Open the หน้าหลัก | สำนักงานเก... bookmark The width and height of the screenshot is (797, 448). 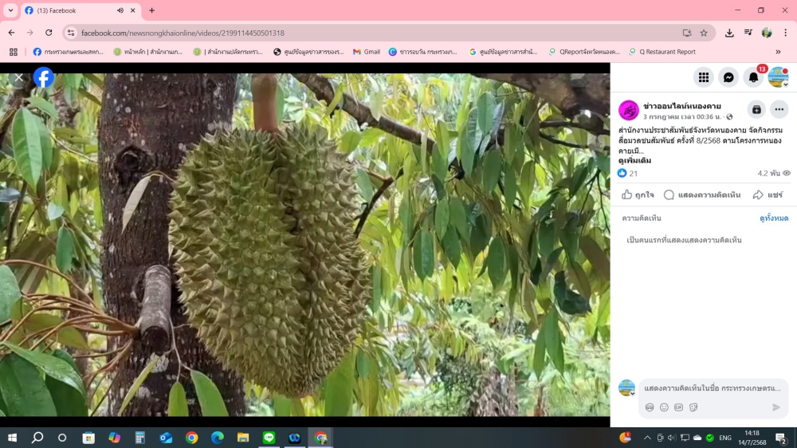tap(148, 52)
